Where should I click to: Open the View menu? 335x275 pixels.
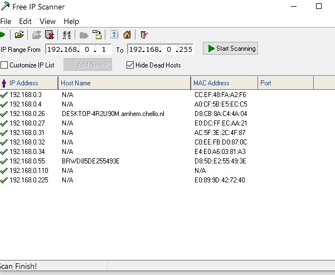47,21
